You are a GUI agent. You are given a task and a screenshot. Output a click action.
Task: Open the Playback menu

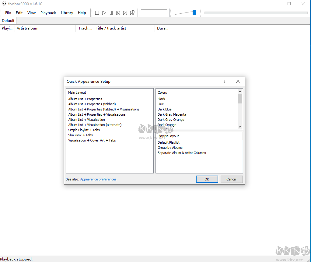[x=48, y=13]
